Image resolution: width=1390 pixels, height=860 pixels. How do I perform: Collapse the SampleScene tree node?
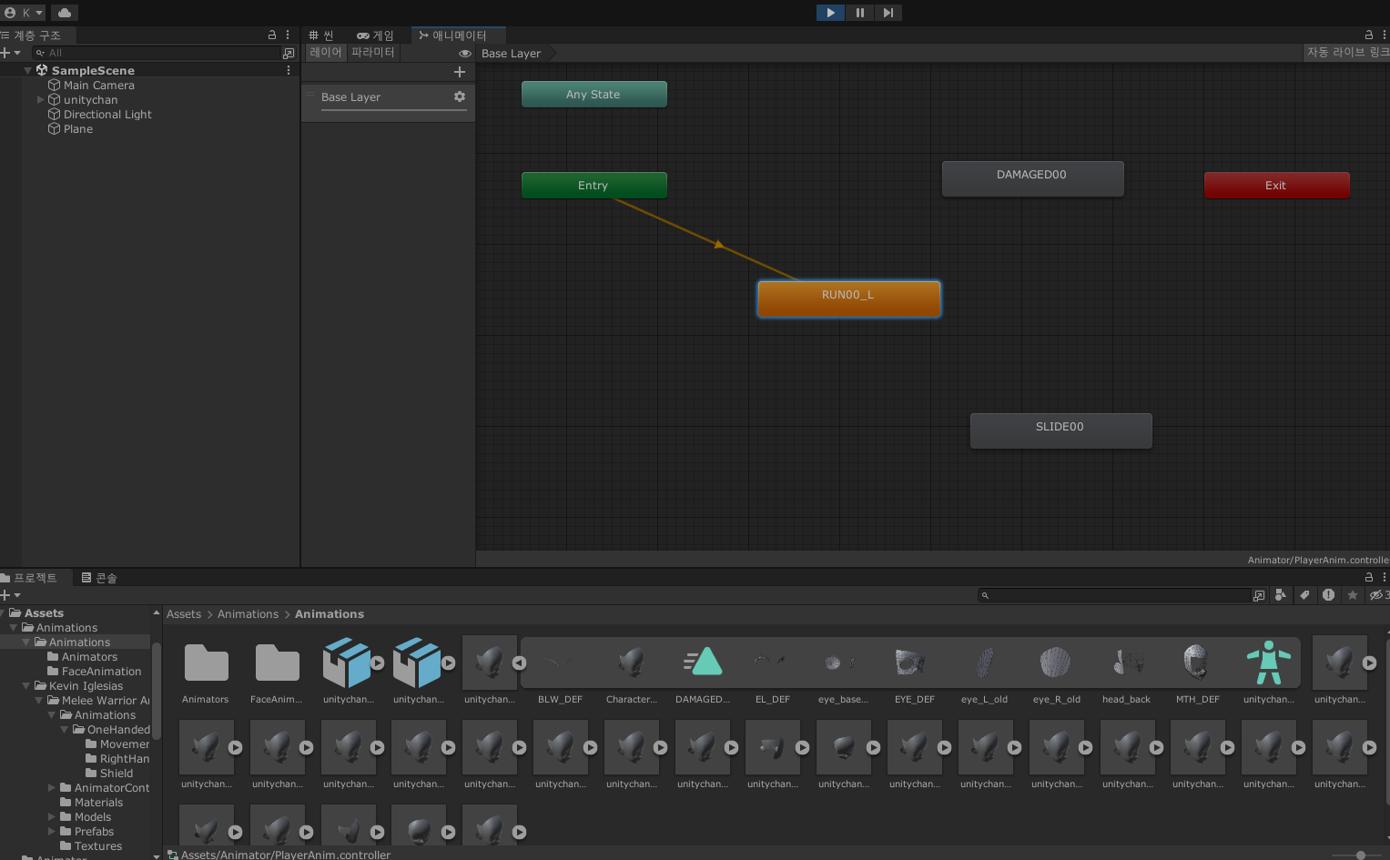click(27, 70)
